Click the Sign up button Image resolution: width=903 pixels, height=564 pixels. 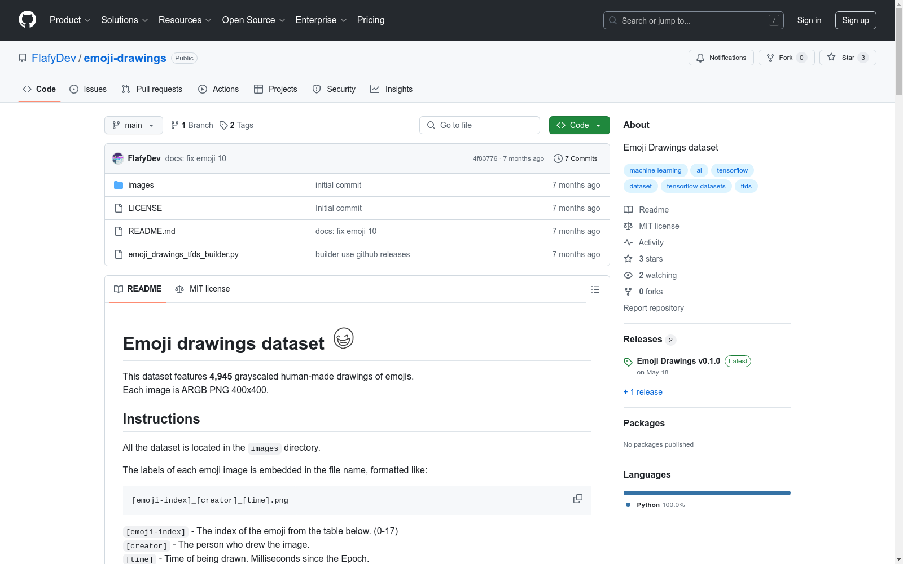(x=856, y=20)
